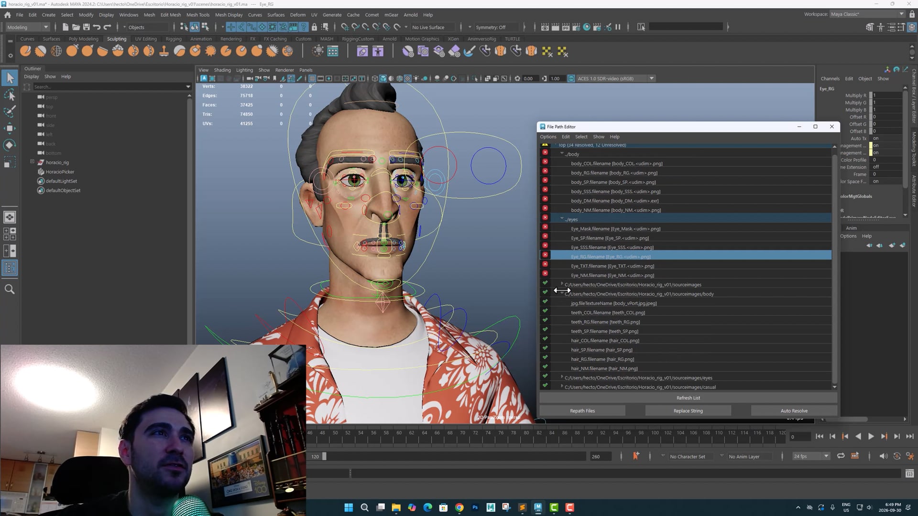Viewport: 918px width, 516px height.
Task: Select the arrow Select tool in toolbox
Action: tap(10, 78)
